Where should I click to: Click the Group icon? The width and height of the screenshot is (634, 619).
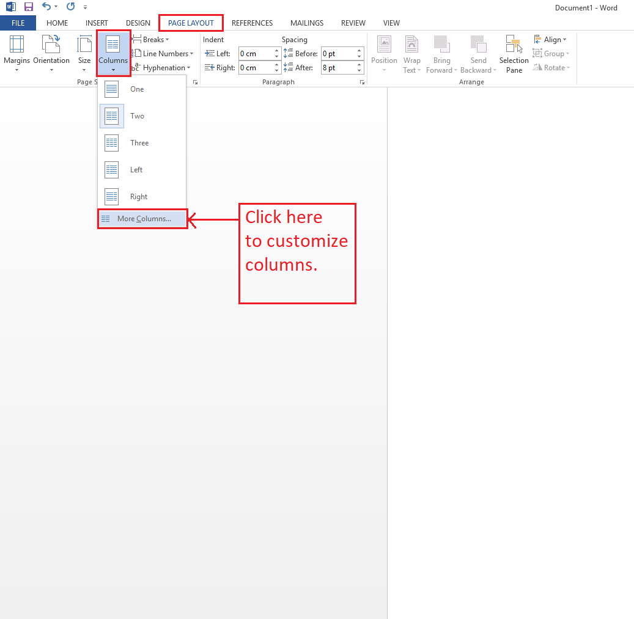[x=551, y=53]
